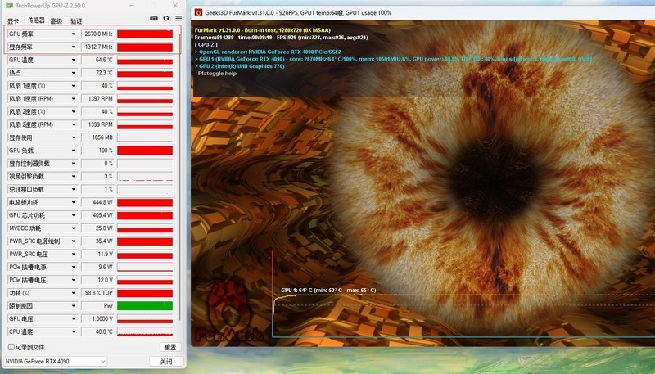The image size is (655, 374).
Task: Switch to the 传感器 tab
Action: coord(36,20)
